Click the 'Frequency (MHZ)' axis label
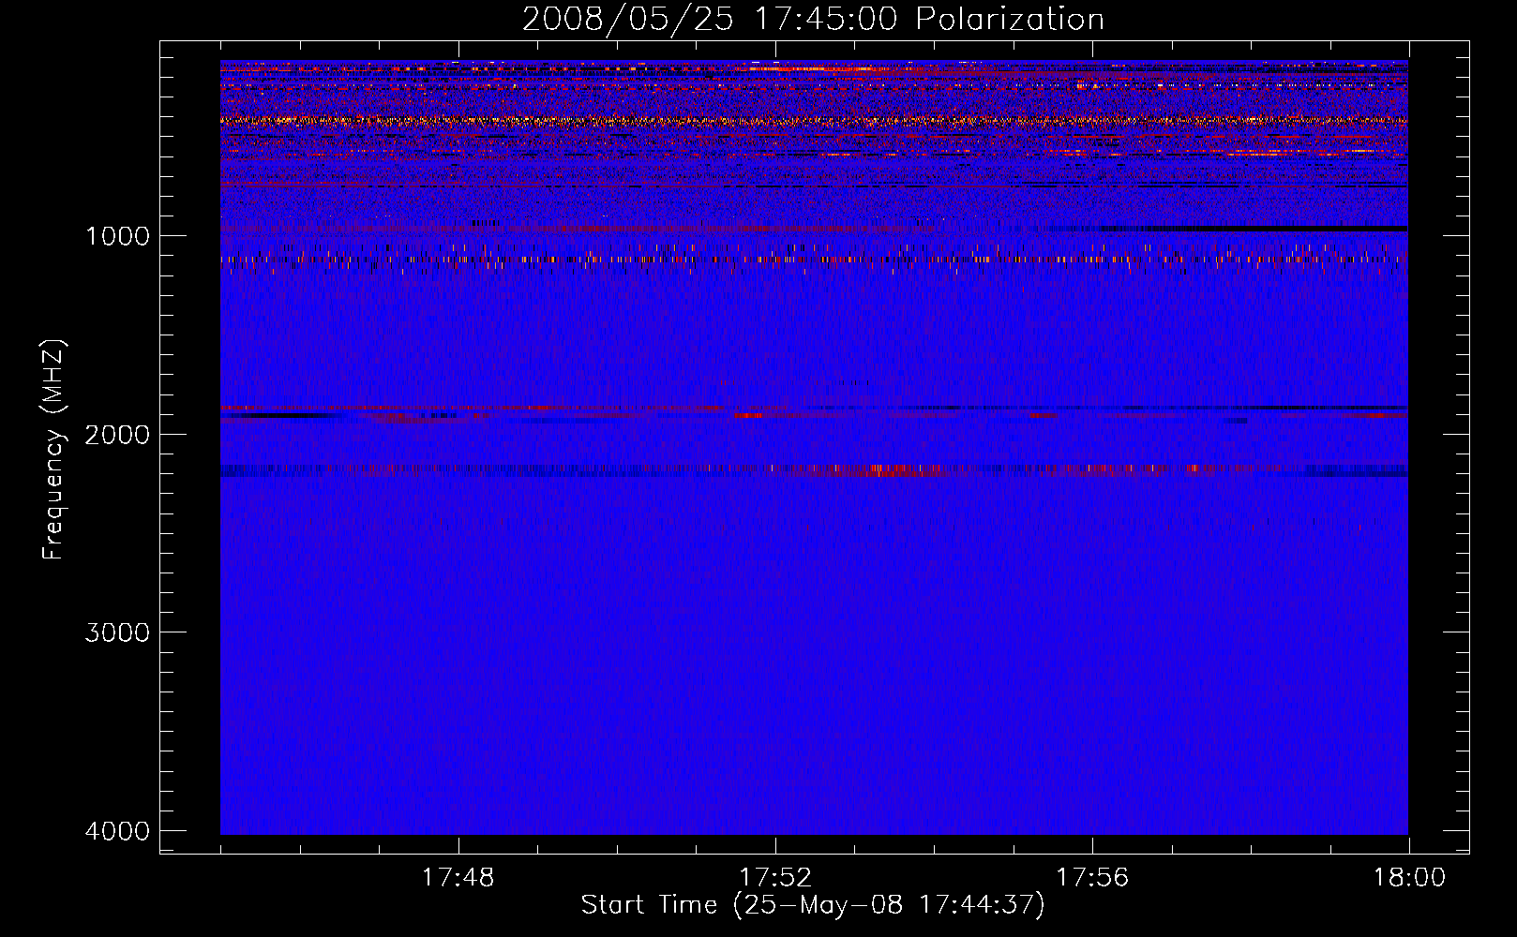 (x=53, y=450)
